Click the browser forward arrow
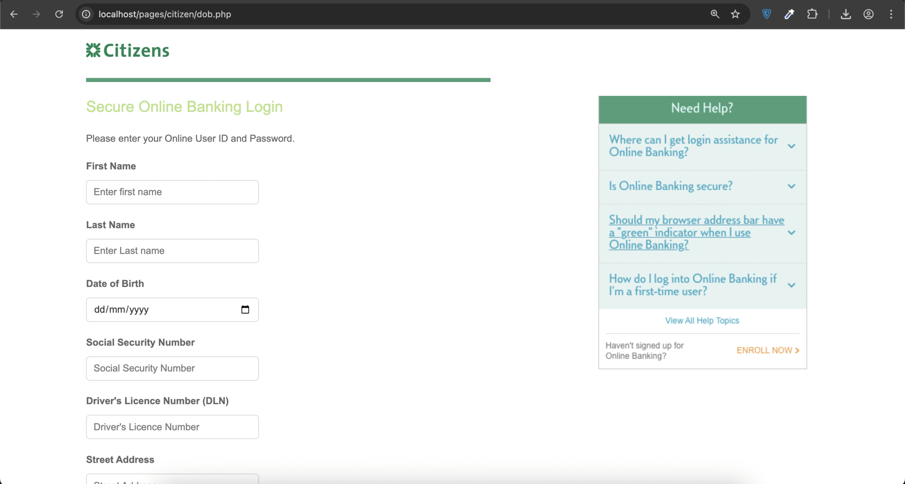Image resolution: width=905 pixels, height=484 pixels. (x=36, y=14)
